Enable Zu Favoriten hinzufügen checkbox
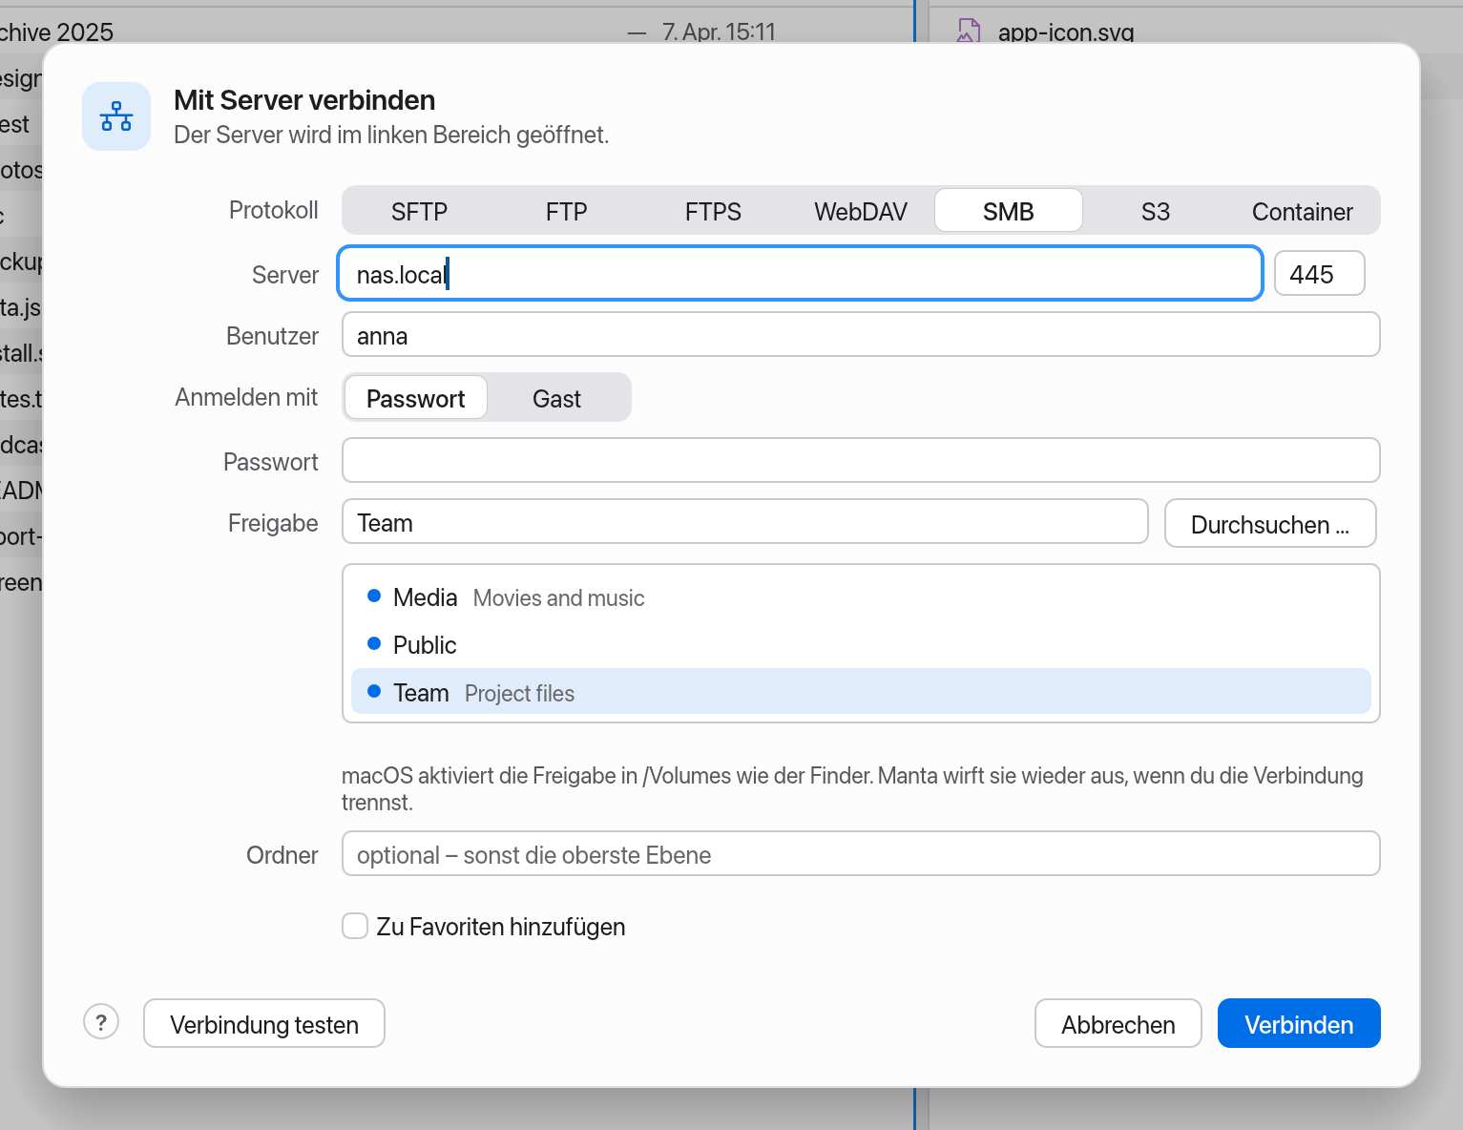 (355, 926)
